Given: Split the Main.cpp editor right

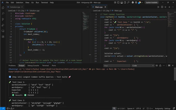Looking at the screenshot, I should tap(162, 7).
